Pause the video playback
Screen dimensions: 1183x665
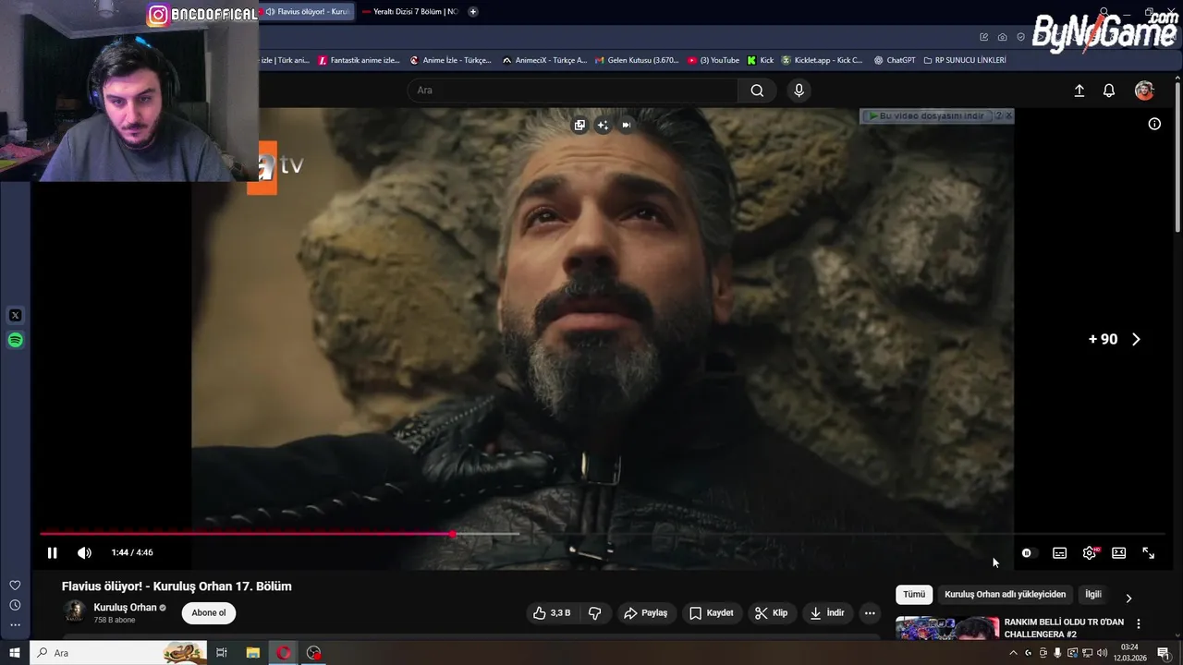(52, 552)
